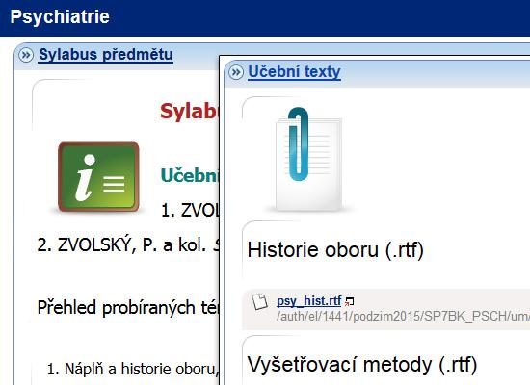Screen dimensions: 530x385
Task: Click the green info board icon
Action: pos(98,177)
